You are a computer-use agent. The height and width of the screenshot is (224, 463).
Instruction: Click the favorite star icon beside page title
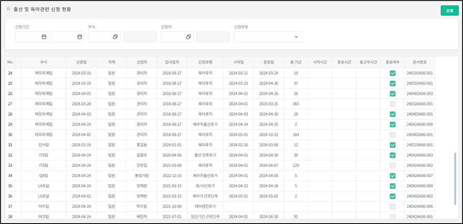tap(8, 9)
